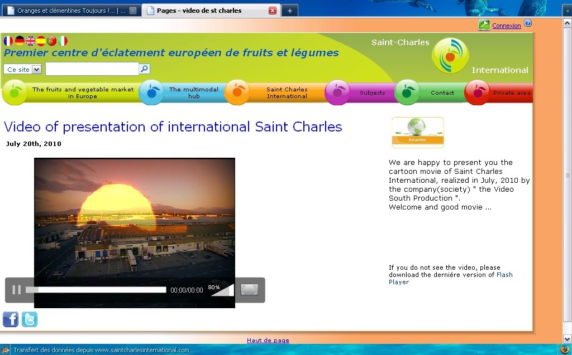Click the vertical scrollbar thumb
Viewport: 572px width, 355px height.
568,175
